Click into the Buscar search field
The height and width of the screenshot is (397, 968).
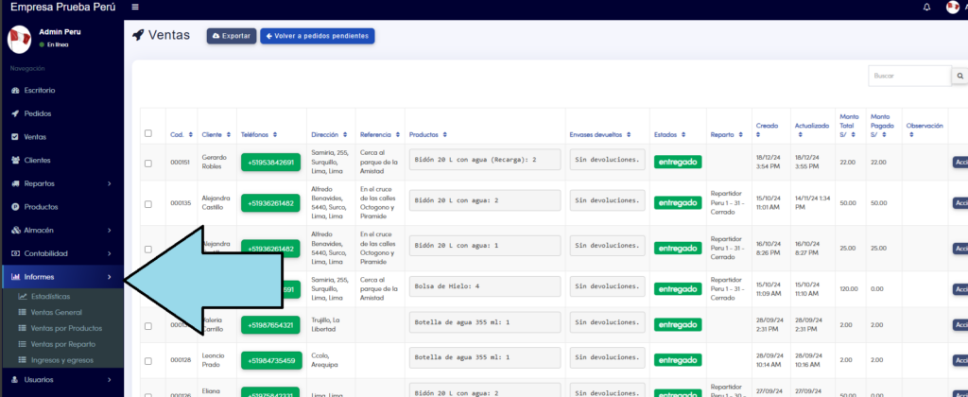pos(910,76)
